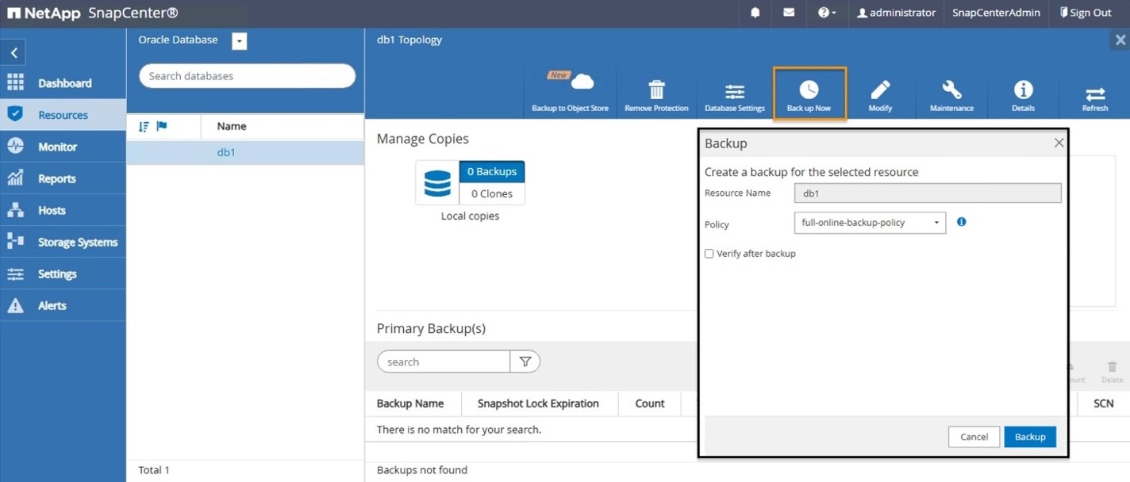
Task: Click Backup to Object Store
Action: point(570,93)
